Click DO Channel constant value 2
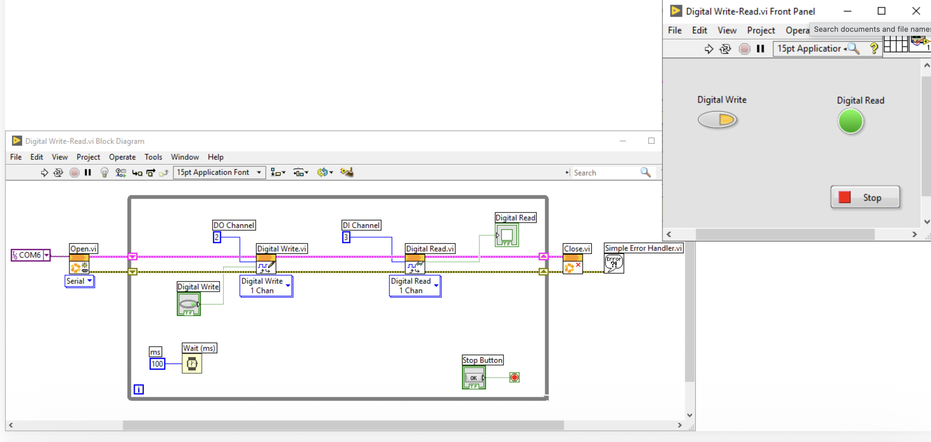The height and width of the screenshot is (442, 931). coord(217,237)
